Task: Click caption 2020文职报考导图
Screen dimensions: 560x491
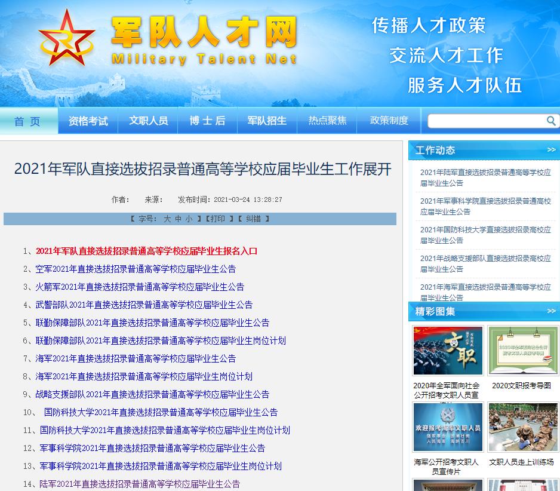Action: [x=521, y=386]
